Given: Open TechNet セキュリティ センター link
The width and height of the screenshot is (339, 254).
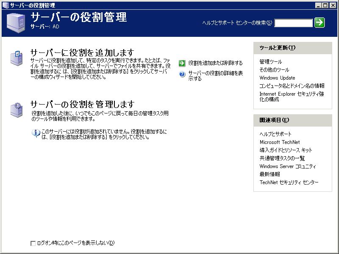Looking at the screenshot, I should click(289, 182).
